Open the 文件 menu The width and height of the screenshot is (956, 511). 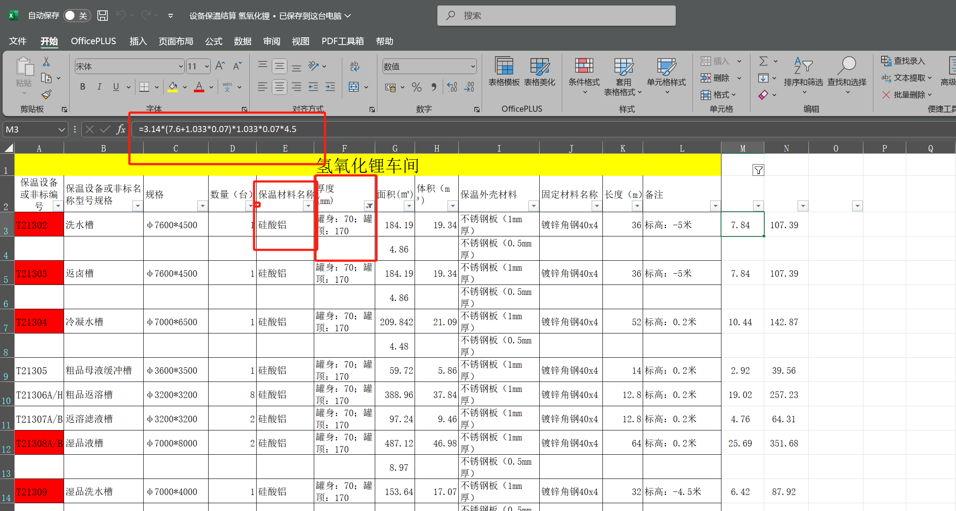[x=18, y=41]
